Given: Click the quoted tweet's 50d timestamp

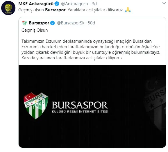Looking at the screenshot, I should pyautogui.click(x=91, y=23).
